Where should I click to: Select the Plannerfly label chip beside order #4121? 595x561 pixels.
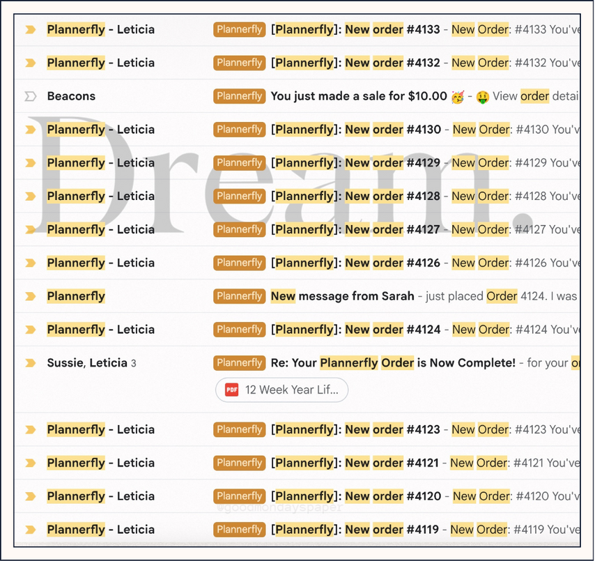click(x=240, y=463)
